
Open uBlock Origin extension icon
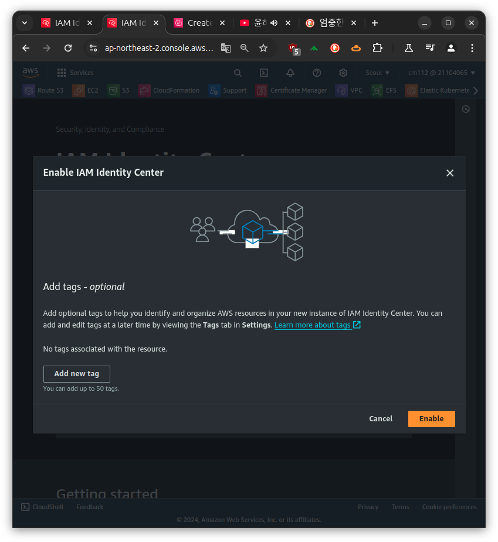pos(294,49)
